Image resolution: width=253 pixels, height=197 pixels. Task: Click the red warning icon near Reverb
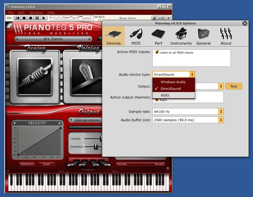tap(168, 169)
